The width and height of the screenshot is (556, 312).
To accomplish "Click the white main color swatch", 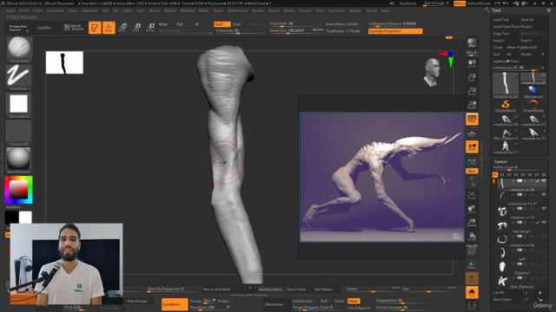I will (25, 218).
